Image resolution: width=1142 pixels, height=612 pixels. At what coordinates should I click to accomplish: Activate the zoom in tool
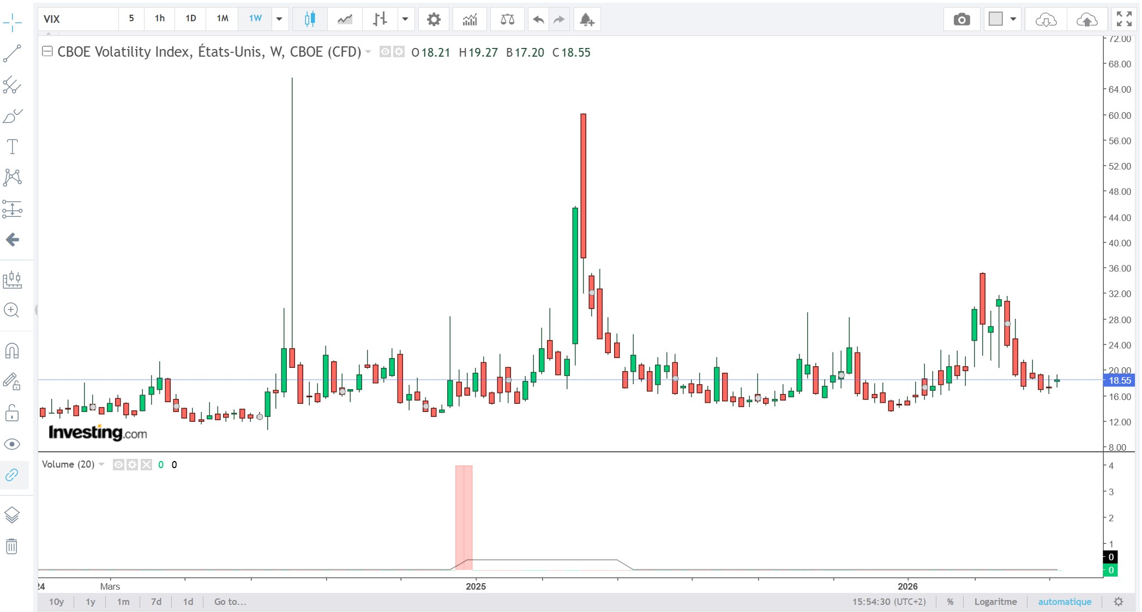point(12,311)
